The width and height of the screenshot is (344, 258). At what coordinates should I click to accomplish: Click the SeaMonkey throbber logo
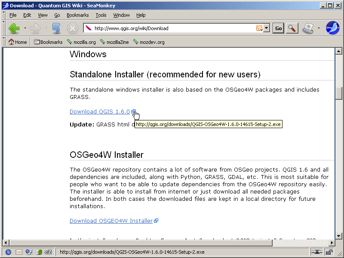coord(332,28)
